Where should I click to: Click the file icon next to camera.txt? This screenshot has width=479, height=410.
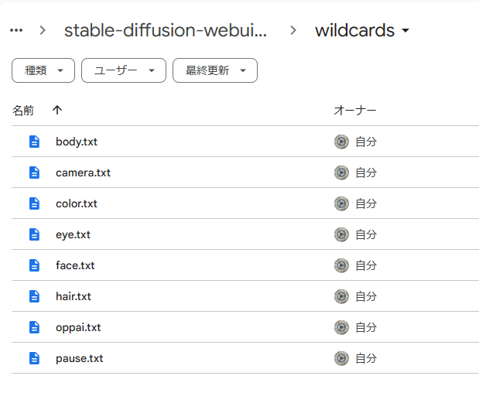point(34,173)
